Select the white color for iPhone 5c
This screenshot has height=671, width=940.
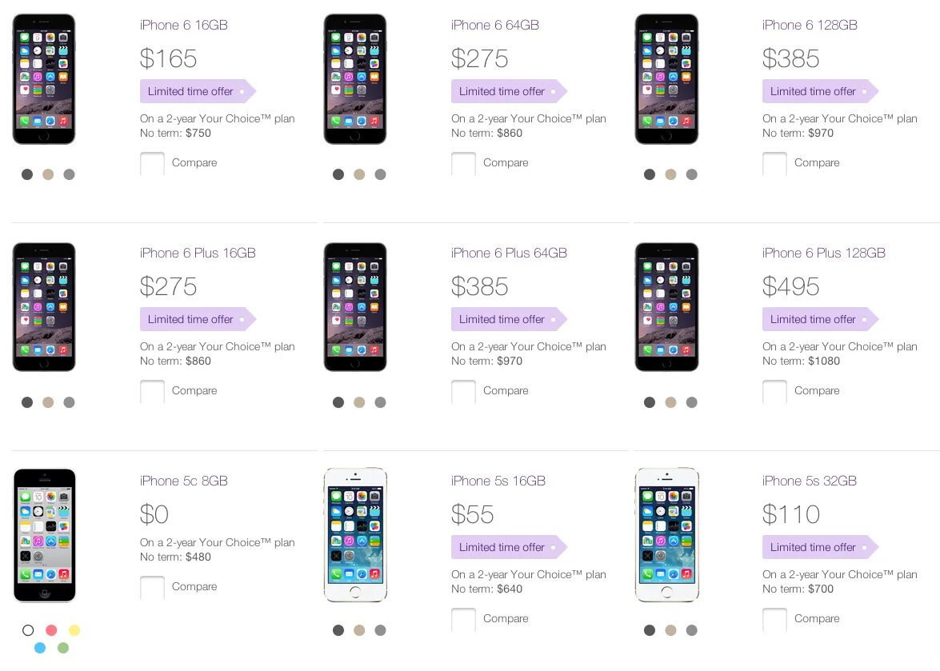[28, 630]
